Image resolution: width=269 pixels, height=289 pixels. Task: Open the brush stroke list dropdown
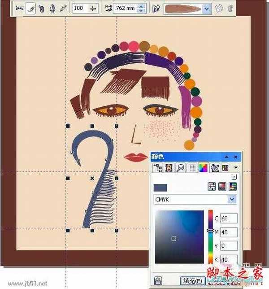[x=206, y=8]
